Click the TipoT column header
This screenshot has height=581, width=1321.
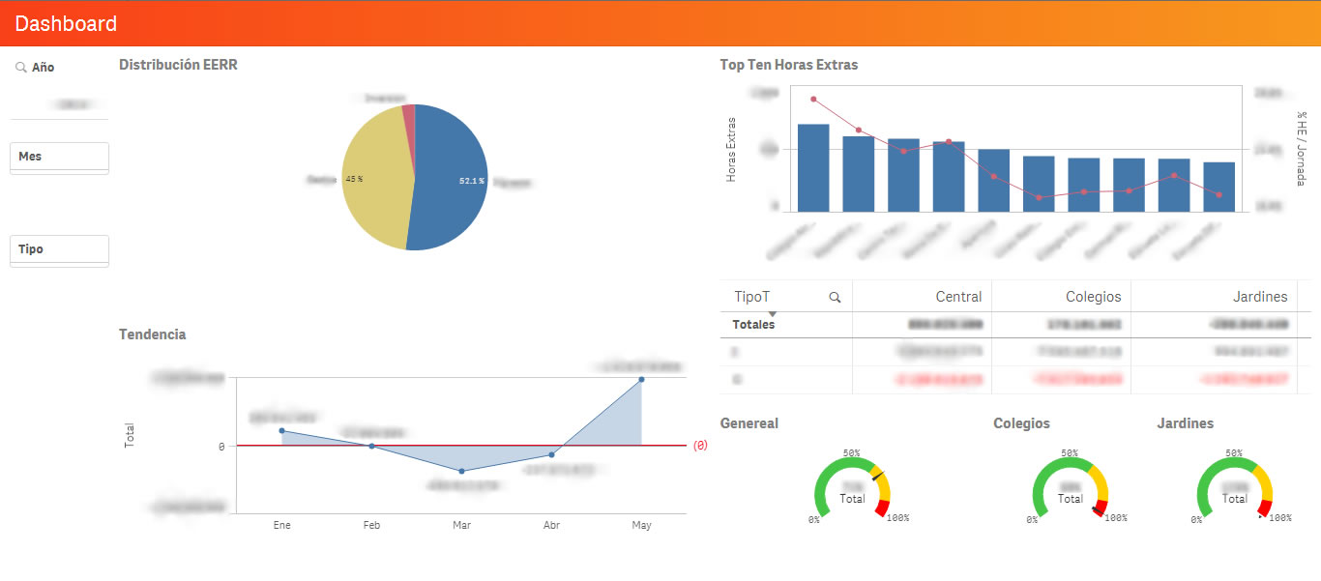(751, 297)
